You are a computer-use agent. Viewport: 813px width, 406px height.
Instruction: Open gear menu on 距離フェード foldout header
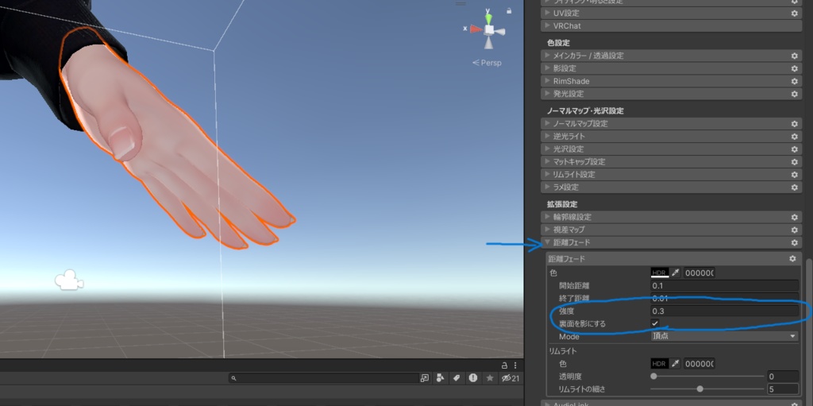[x=794, y=242]
